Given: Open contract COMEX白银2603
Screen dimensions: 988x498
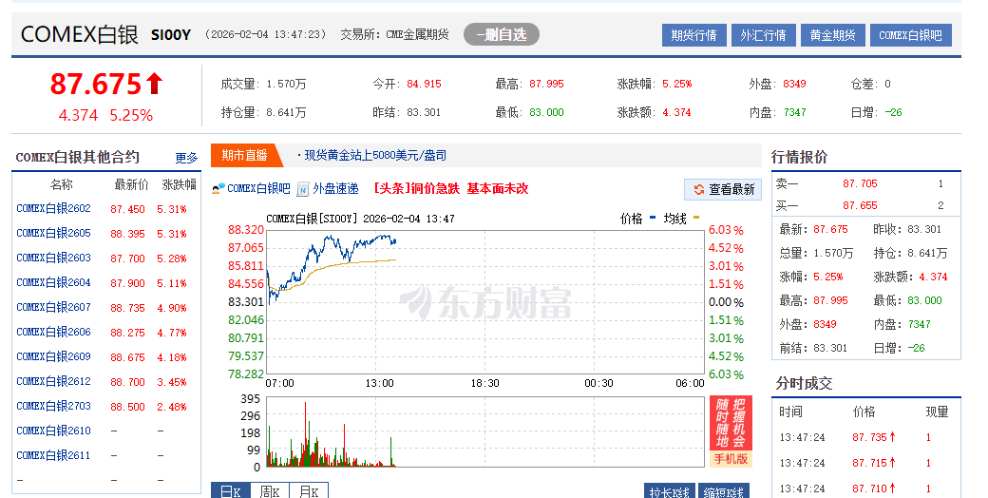Looking at the screenshot, I should [x=53, y=258].
